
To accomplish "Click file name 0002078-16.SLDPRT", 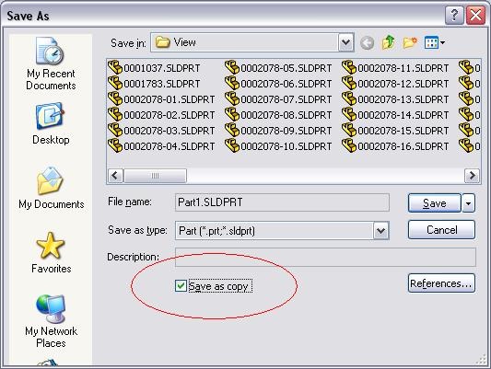I will (403, 146).
